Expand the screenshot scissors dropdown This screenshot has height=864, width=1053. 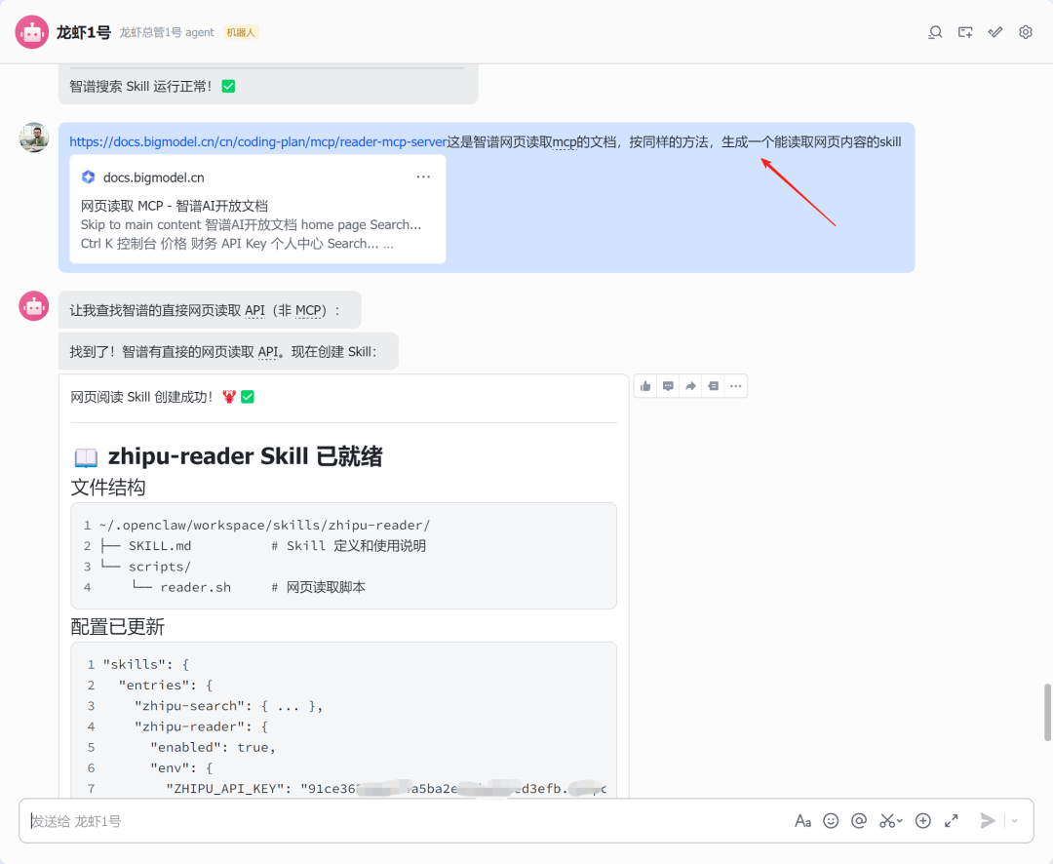900,821
